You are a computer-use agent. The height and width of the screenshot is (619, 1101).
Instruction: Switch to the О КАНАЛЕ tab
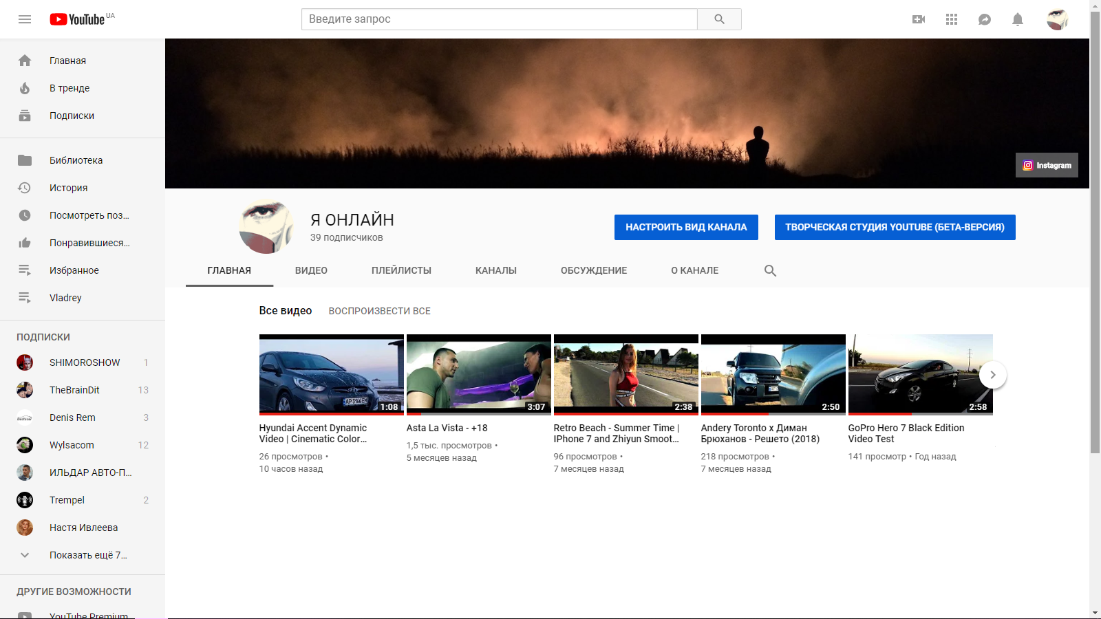695,270
